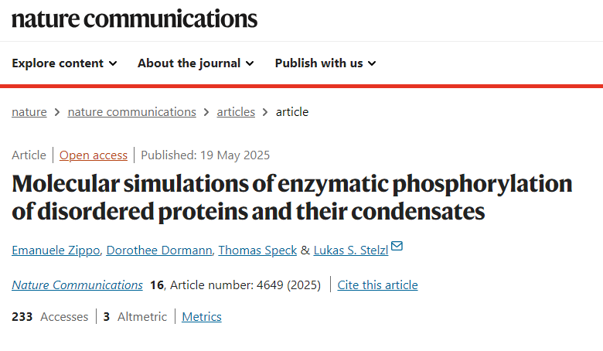Image resolution: width=603 pixels, height=351 pixels.
Task: Open the nature communications breadcrumb link
Action: coord(132,112)
